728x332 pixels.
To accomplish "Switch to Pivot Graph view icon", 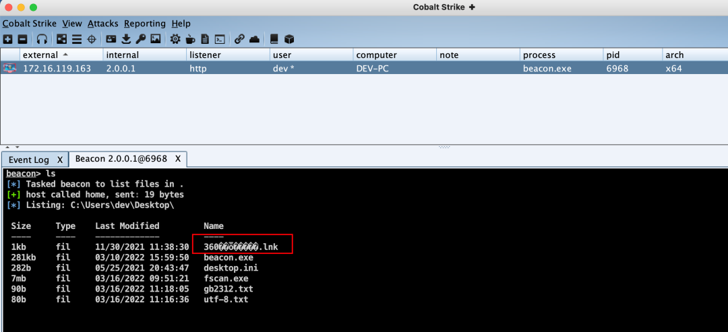I will (x=62, y=40).
